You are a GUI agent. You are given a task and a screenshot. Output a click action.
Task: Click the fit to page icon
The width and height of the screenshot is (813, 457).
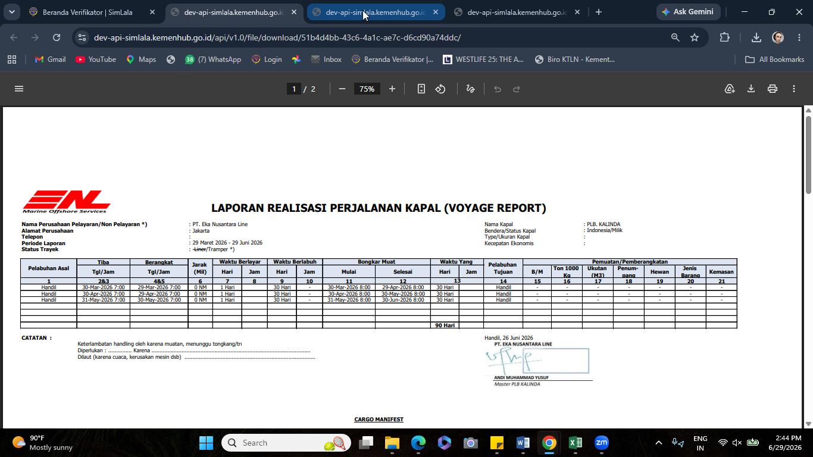(421, 89)
